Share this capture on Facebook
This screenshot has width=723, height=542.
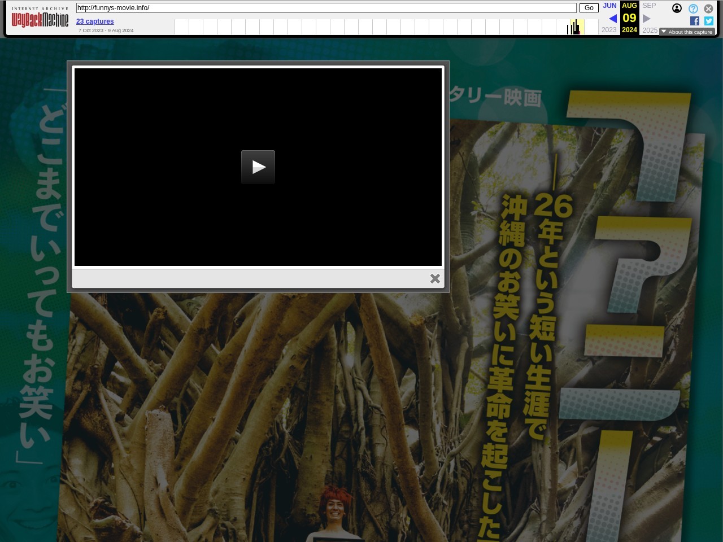point(695,21)
